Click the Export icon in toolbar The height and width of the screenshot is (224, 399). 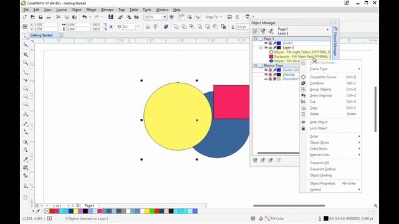click(129, 17)
